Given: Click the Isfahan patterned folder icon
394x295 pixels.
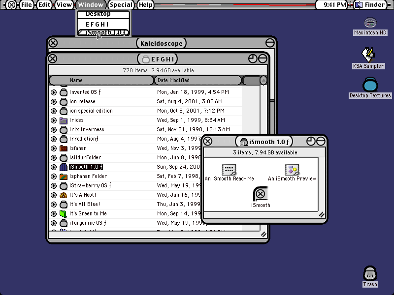Looking at the screenshot, I should pyautogui.click(x=64, y=148).
